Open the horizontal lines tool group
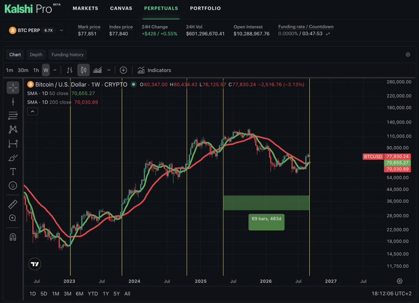The image size is (419, 303). coord(13,115)
